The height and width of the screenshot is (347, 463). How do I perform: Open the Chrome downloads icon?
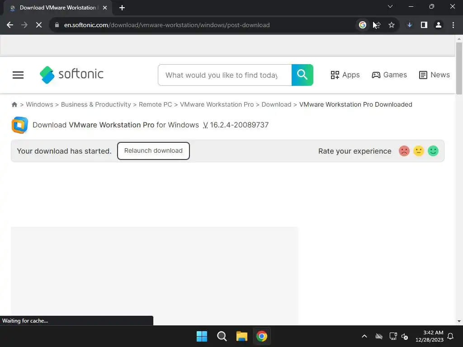click(410, 25)
